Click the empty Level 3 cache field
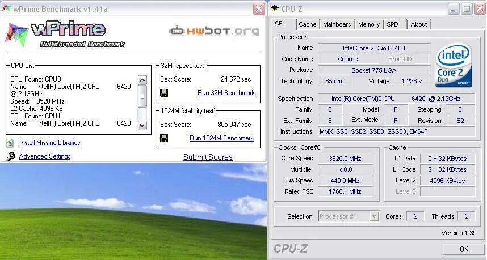487x260 pixels. tap(448, 191)
